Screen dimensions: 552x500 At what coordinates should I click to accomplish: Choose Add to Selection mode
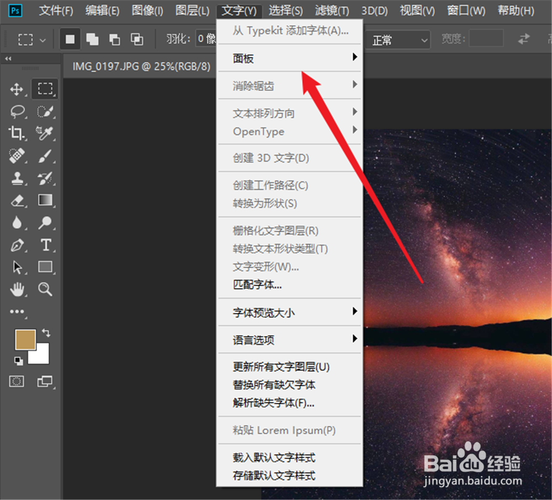coord(92,39)
